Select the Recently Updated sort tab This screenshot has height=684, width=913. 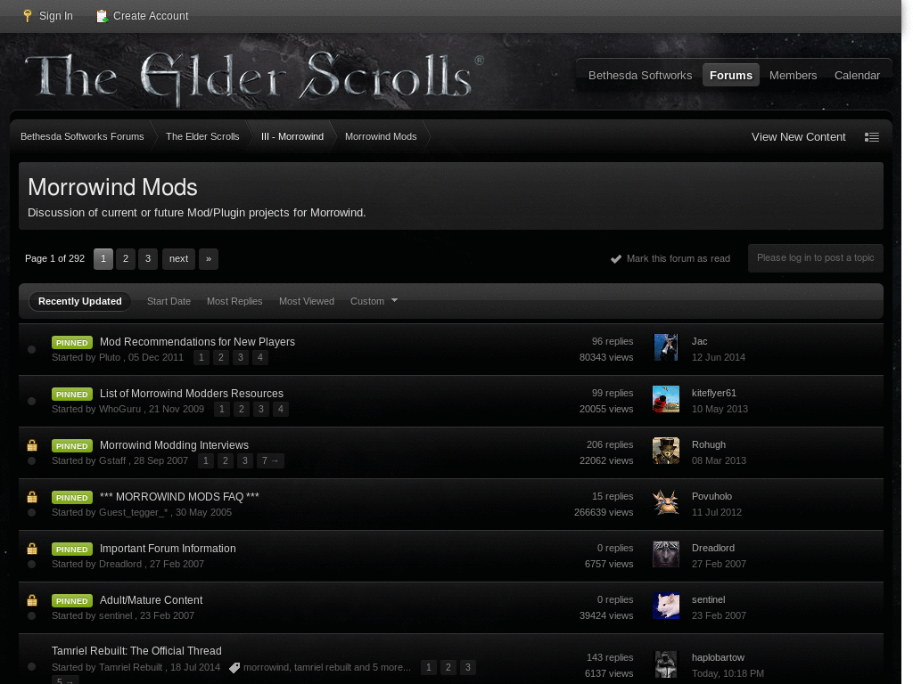[79, 301]
